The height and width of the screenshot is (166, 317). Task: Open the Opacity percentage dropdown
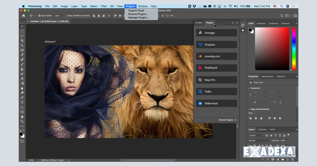click(x=288, y=140)
